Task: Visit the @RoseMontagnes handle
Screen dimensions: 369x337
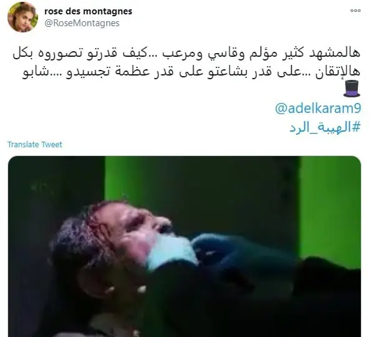Action: 82,23
